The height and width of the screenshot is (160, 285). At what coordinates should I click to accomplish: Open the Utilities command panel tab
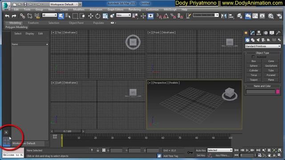pyautogui.click(x=278, y=33)
